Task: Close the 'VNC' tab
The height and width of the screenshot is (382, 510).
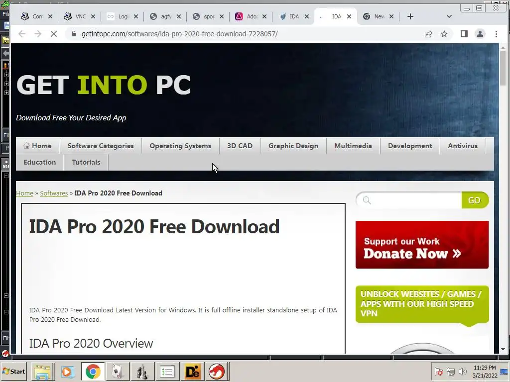Action: (x=93, y=16)
